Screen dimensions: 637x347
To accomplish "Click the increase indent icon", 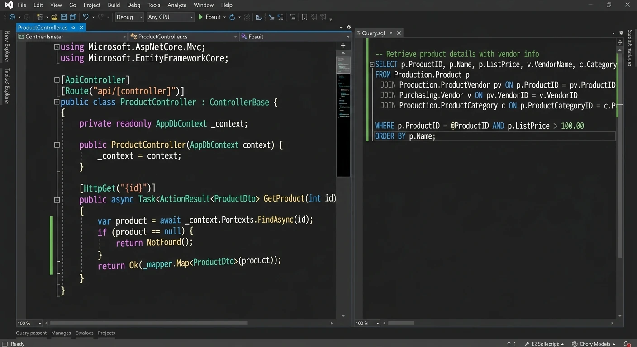I will click(293, 17).
